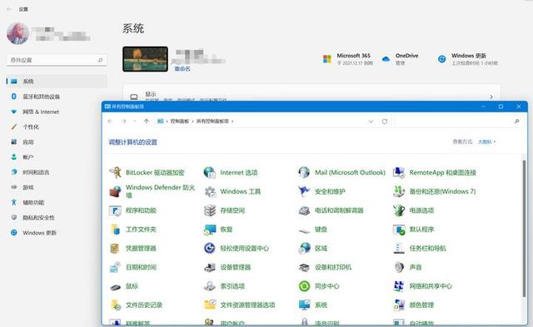Open 网络和共享中心 item
The image size is (533, 327).
pos(422,286)
